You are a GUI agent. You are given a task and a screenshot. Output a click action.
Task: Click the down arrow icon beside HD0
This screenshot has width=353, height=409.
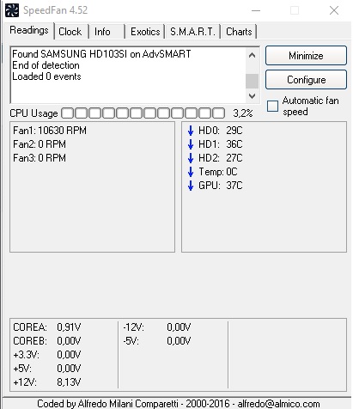tap(191, 131)
